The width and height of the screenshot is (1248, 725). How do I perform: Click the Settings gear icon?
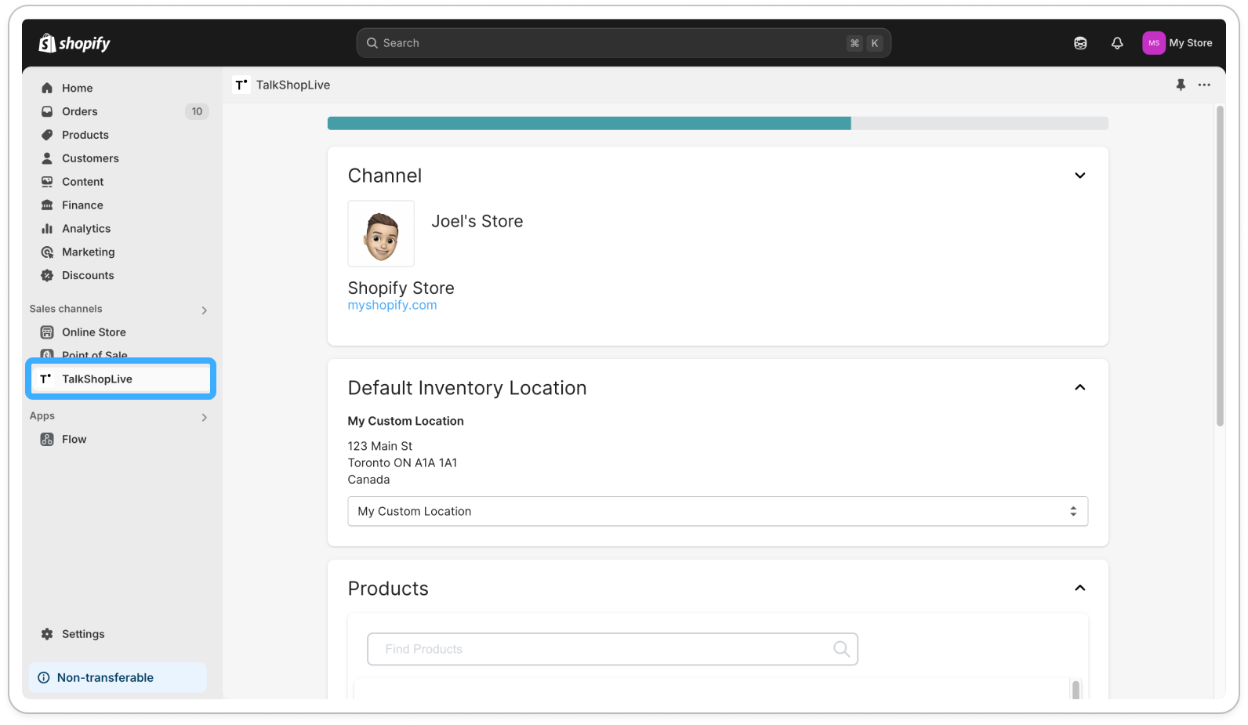click(47, 634)
